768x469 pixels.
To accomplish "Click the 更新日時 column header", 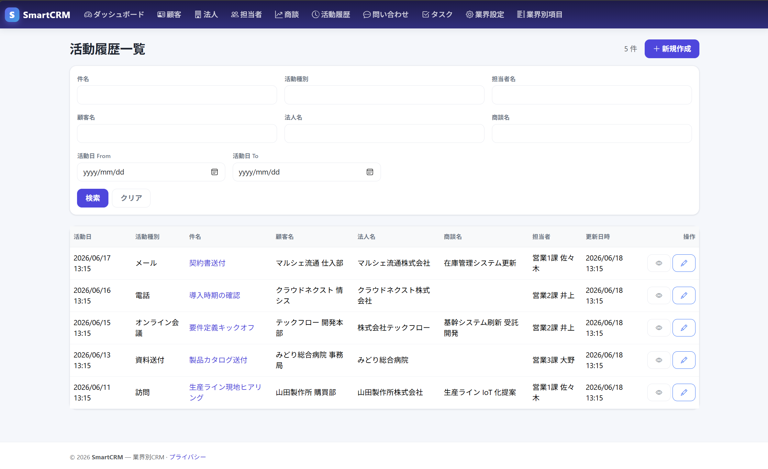I will pyautogui.click(x=597, y=237).
